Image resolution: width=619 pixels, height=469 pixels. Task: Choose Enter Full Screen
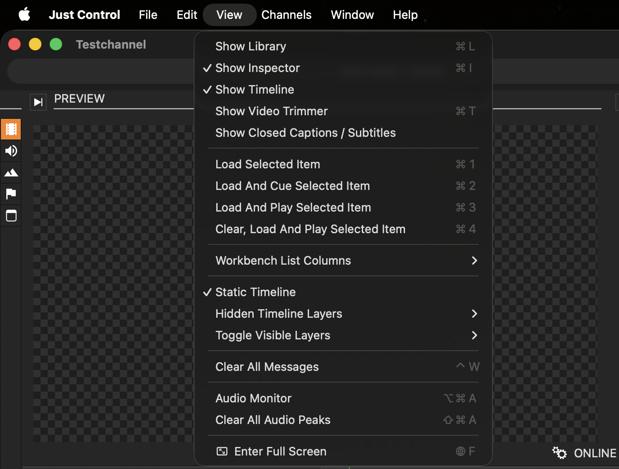343,451
